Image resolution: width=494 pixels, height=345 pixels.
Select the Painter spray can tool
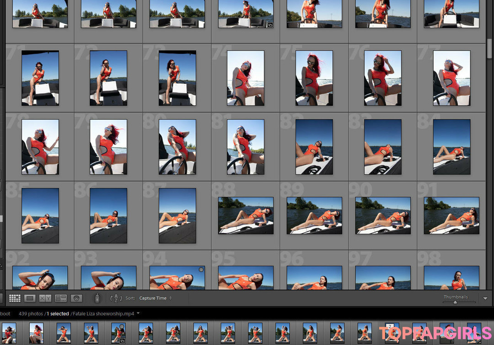pyautogui.click(x=97, y=298)
